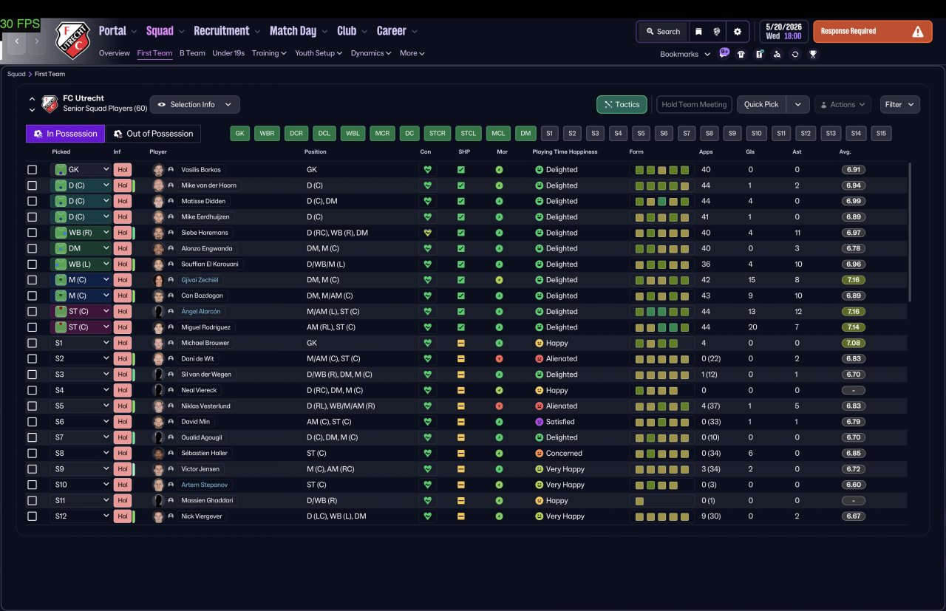Tick the checkbox for Vasilis Barkas

click(32, 169)
